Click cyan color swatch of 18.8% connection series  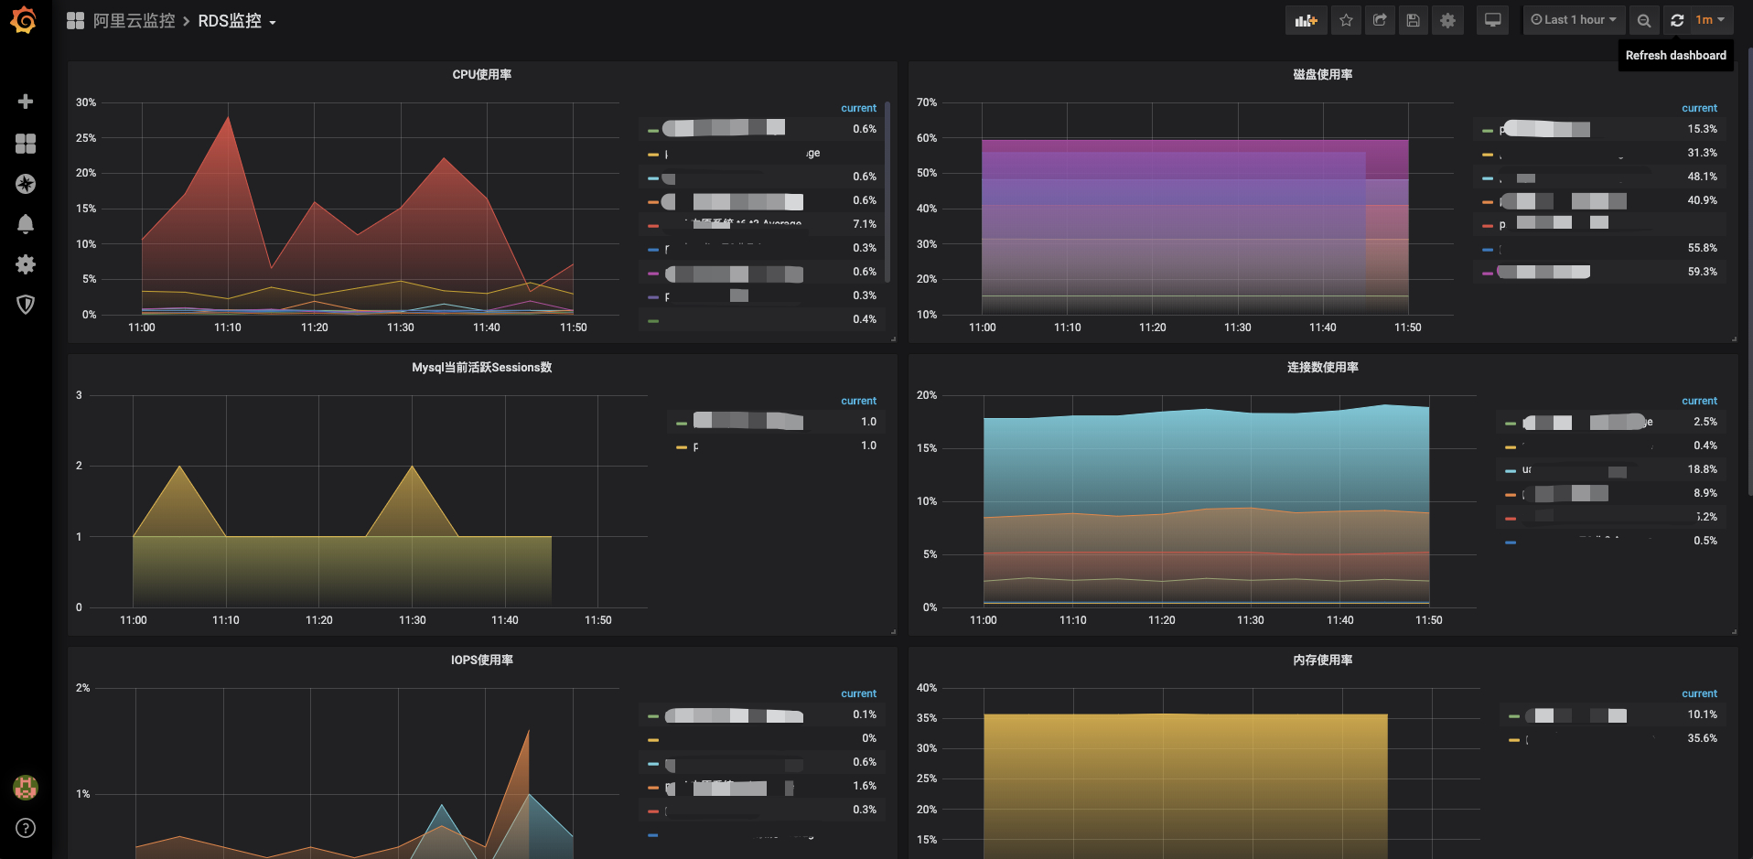click(x=1511, y=470)
